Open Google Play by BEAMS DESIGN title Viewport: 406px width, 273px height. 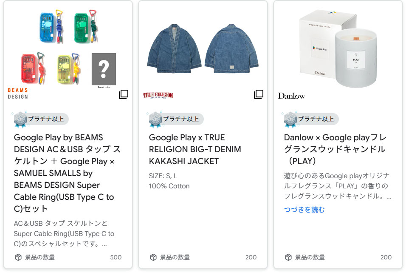tap(67, 173)
